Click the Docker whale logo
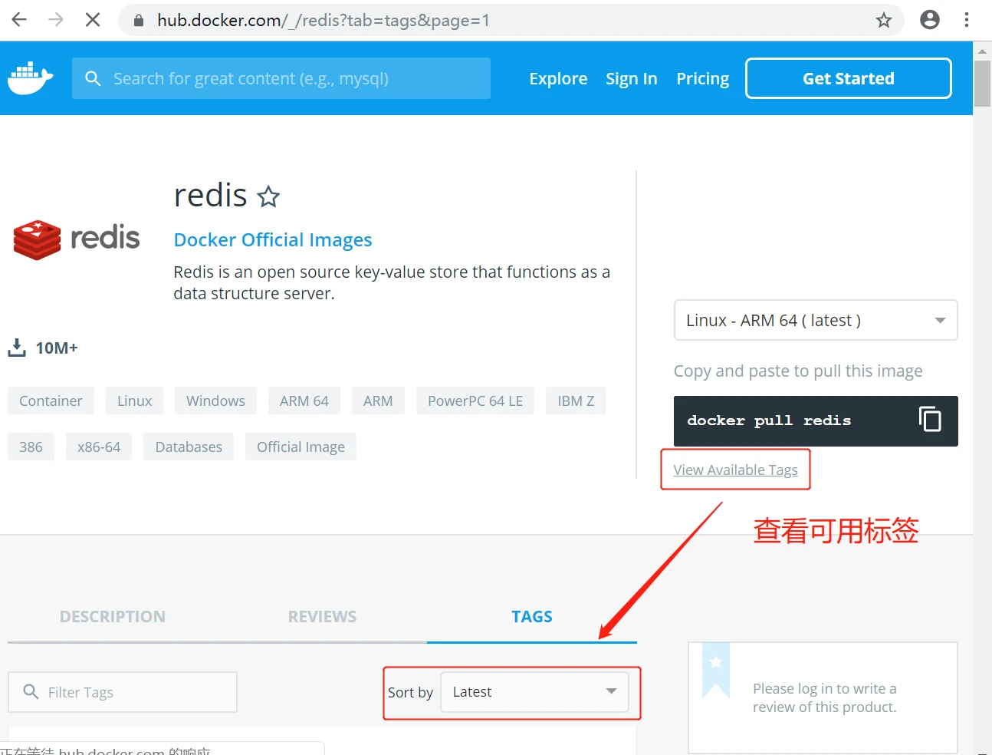The image size is (992, 755). coord(30,78)
